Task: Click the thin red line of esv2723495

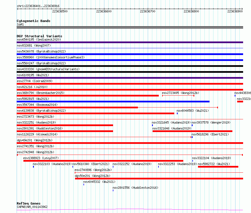Action: tap(178, 96)
